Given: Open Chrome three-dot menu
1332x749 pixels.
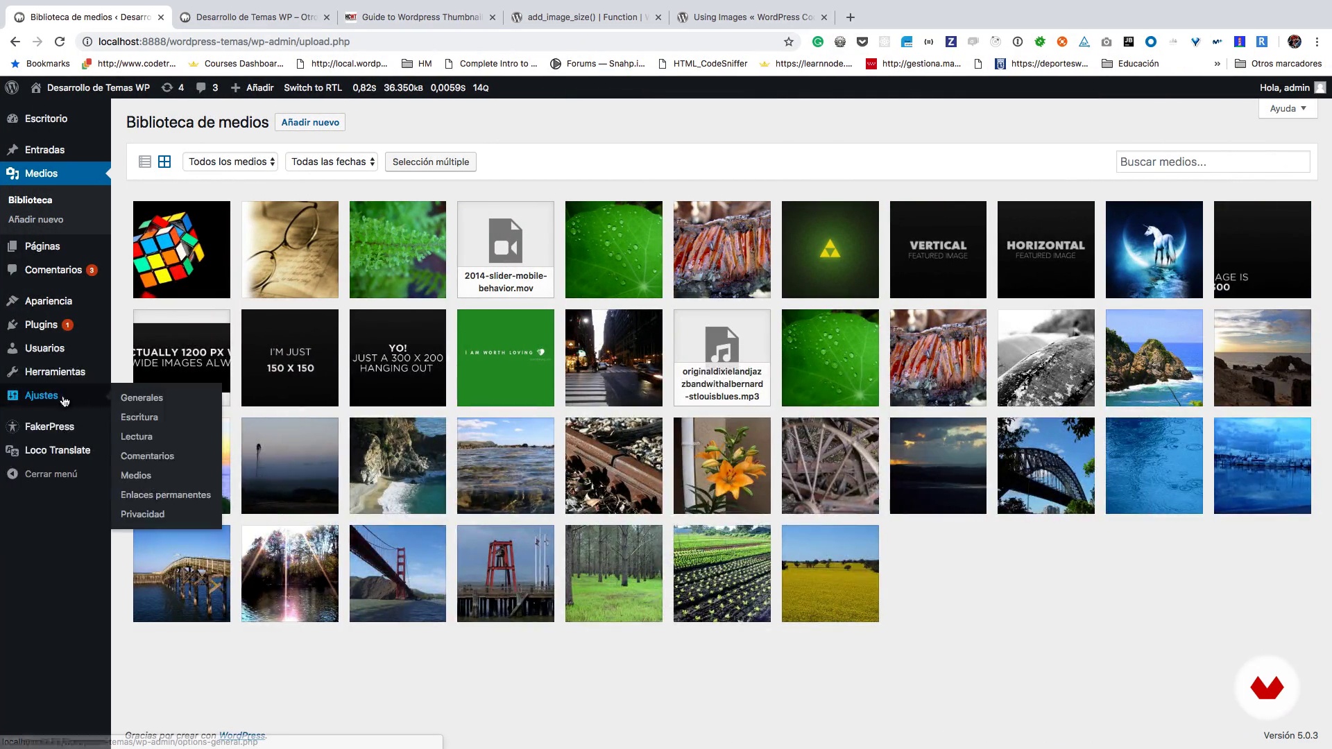Looking at the screenshot, I should point(1317,42).
